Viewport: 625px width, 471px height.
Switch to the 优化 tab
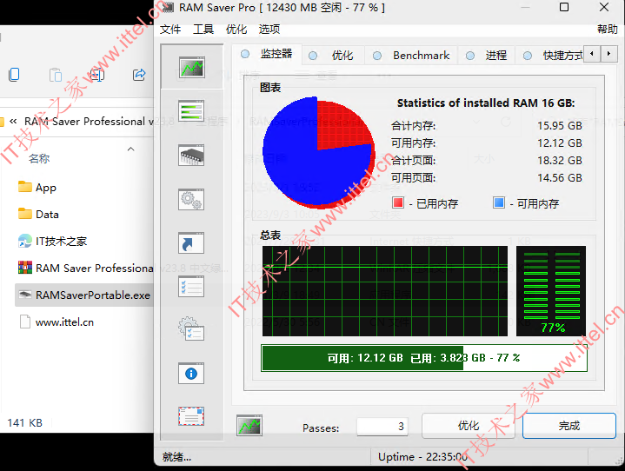[x=333, y=56]
